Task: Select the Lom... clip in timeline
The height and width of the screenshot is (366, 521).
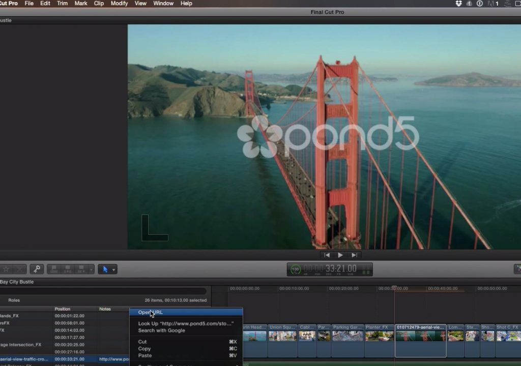Action: coord(455,341)
